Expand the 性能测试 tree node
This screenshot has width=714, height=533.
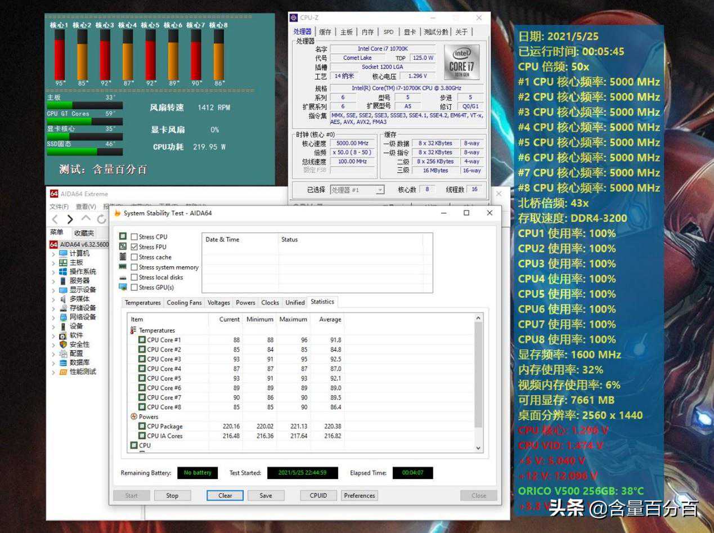53,372
